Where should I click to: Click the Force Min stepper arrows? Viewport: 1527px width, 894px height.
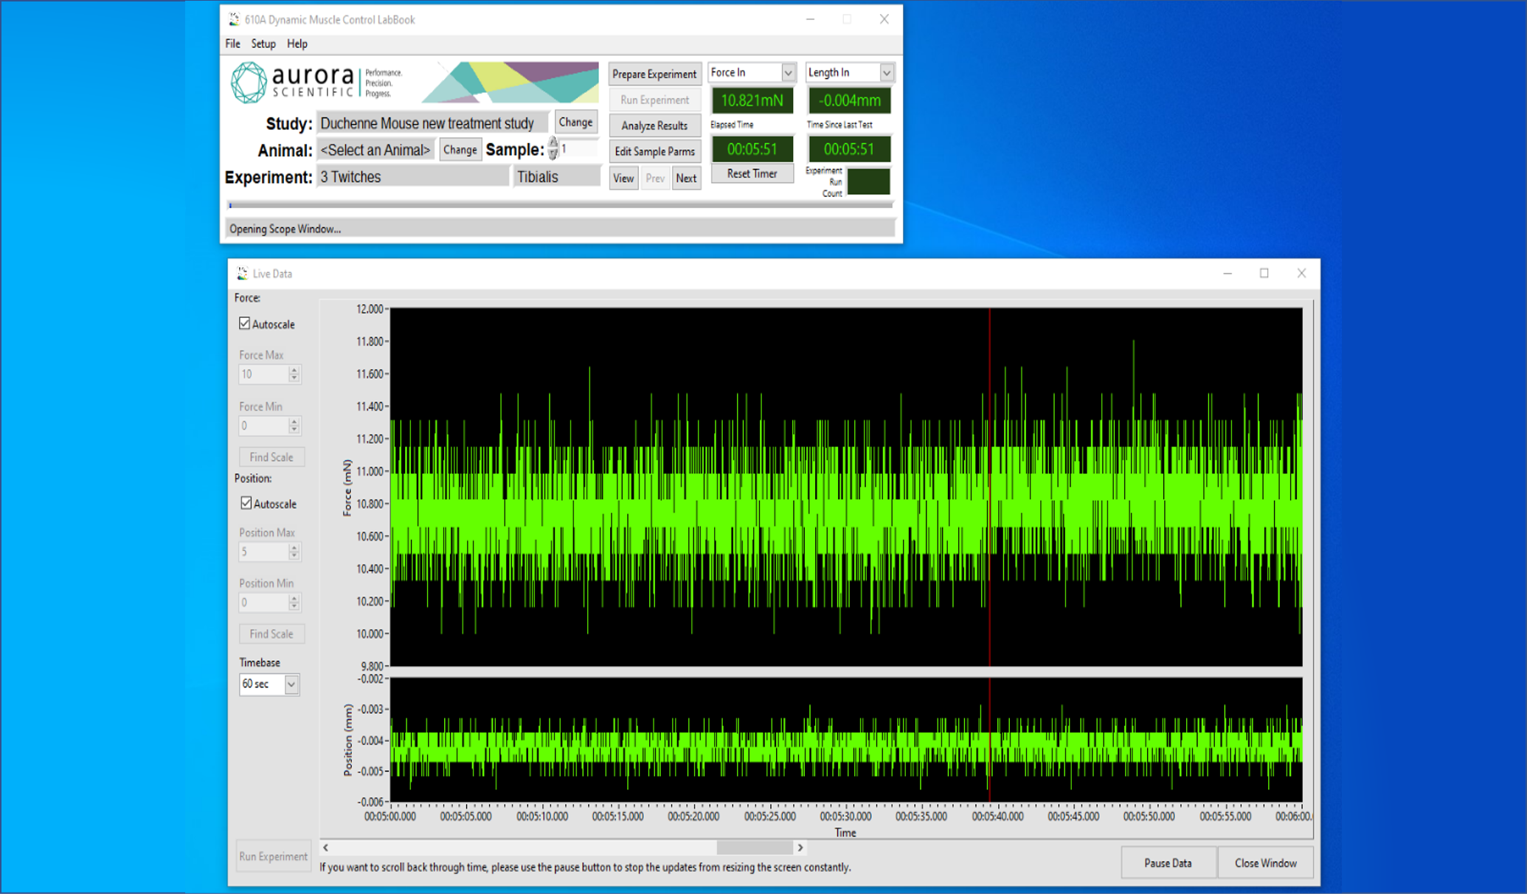294,426
